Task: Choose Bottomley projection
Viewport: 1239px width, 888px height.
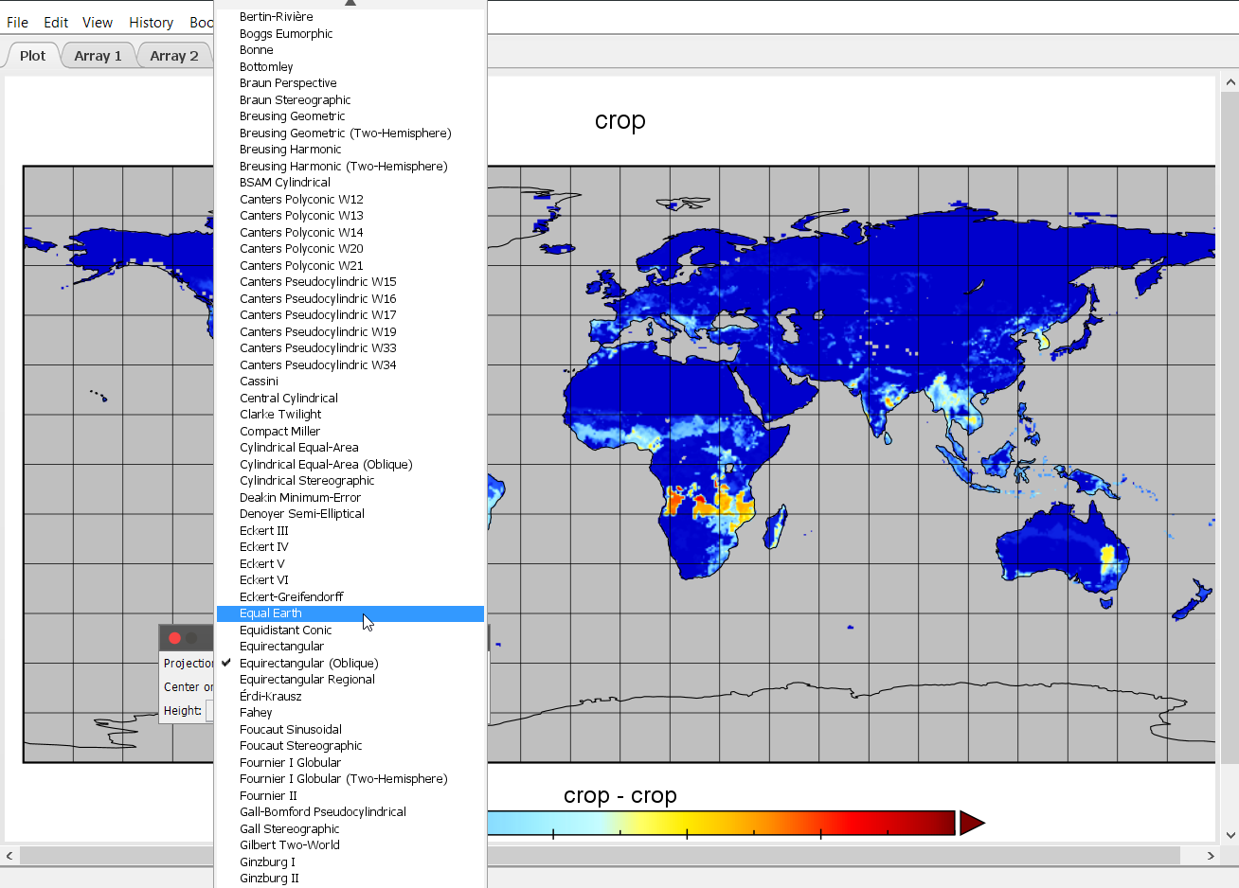Action: (350, 67)
